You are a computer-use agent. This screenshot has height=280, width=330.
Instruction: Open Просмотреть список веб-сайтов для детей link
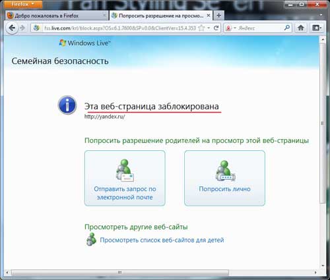[x=162, y=240]
